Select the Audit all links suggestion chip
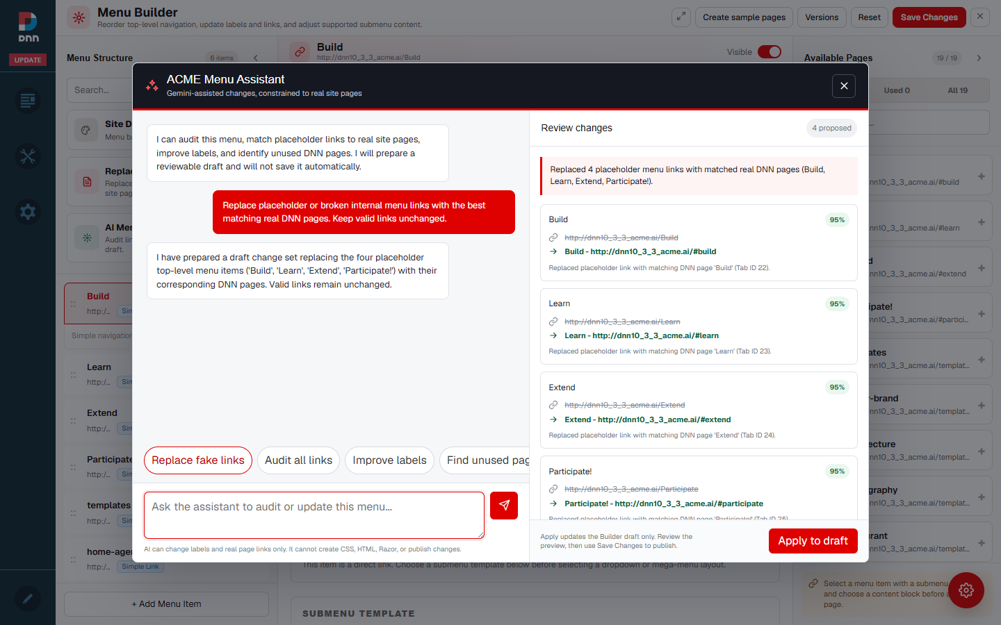1001x625 pixels. coord(298,460)
